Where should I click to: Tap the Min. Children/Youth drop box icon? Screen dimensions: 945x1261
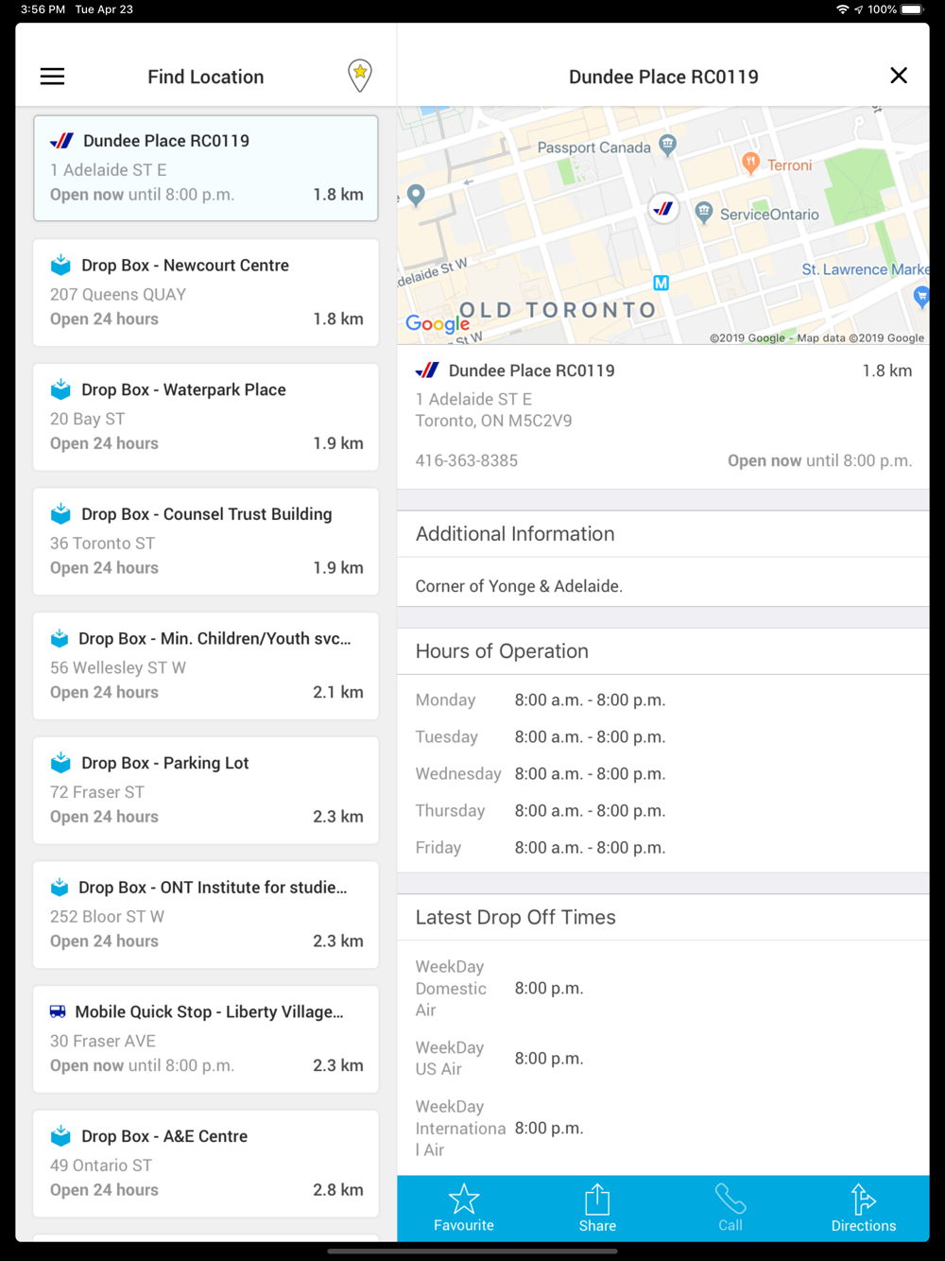coord(60,638)
